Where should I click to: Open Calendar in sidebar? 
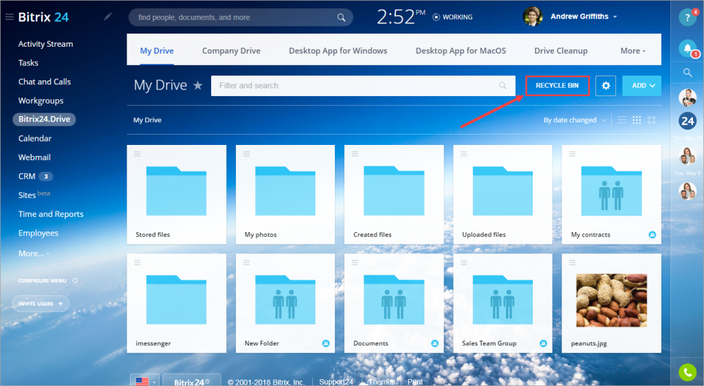pos(34,138)
